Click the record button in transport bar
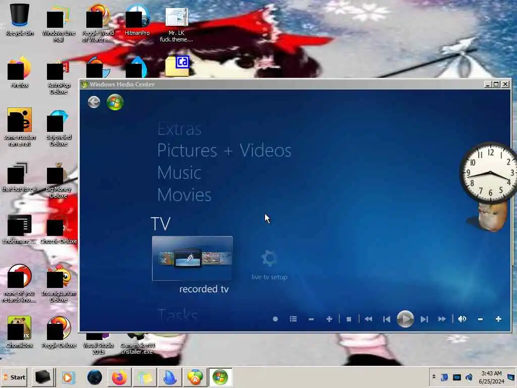Image resolution: width=517 pixels, height=388 pixels. coord(275,319)
